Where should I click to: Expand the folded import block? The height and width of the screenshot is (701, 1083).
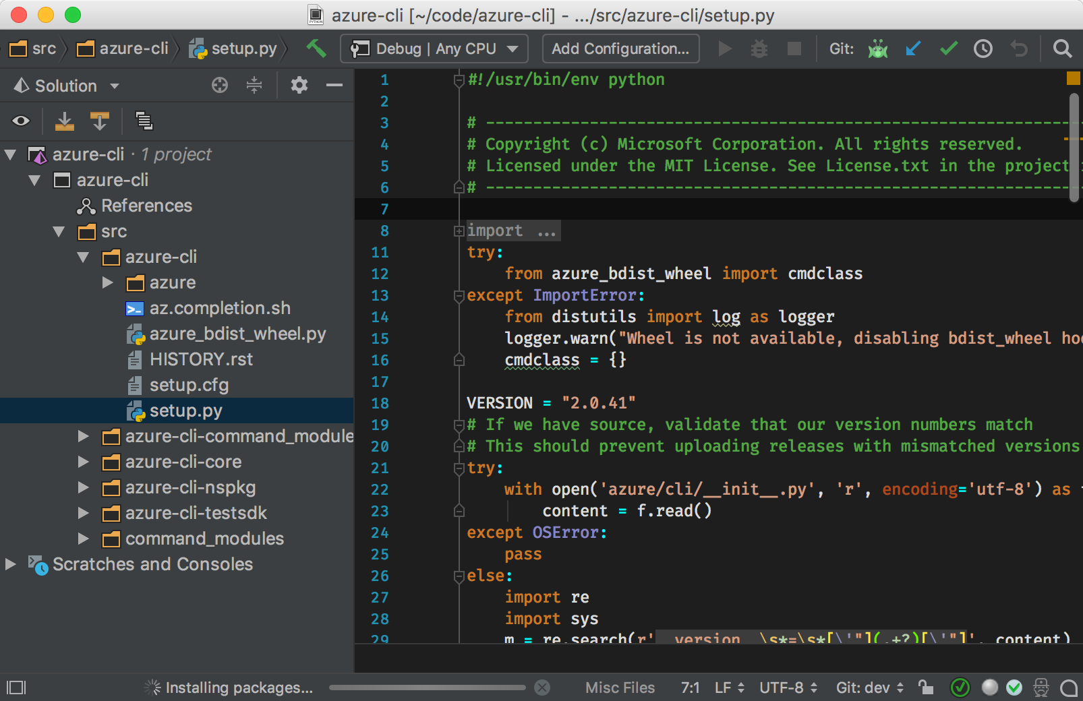coord(459,231)
